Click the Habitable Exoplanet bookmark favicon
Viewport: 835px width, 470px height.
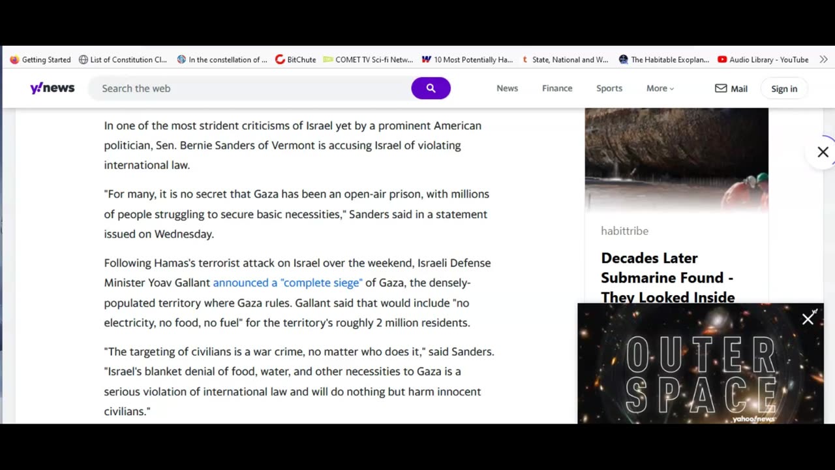pyautogui.click(x=623, y=59)
